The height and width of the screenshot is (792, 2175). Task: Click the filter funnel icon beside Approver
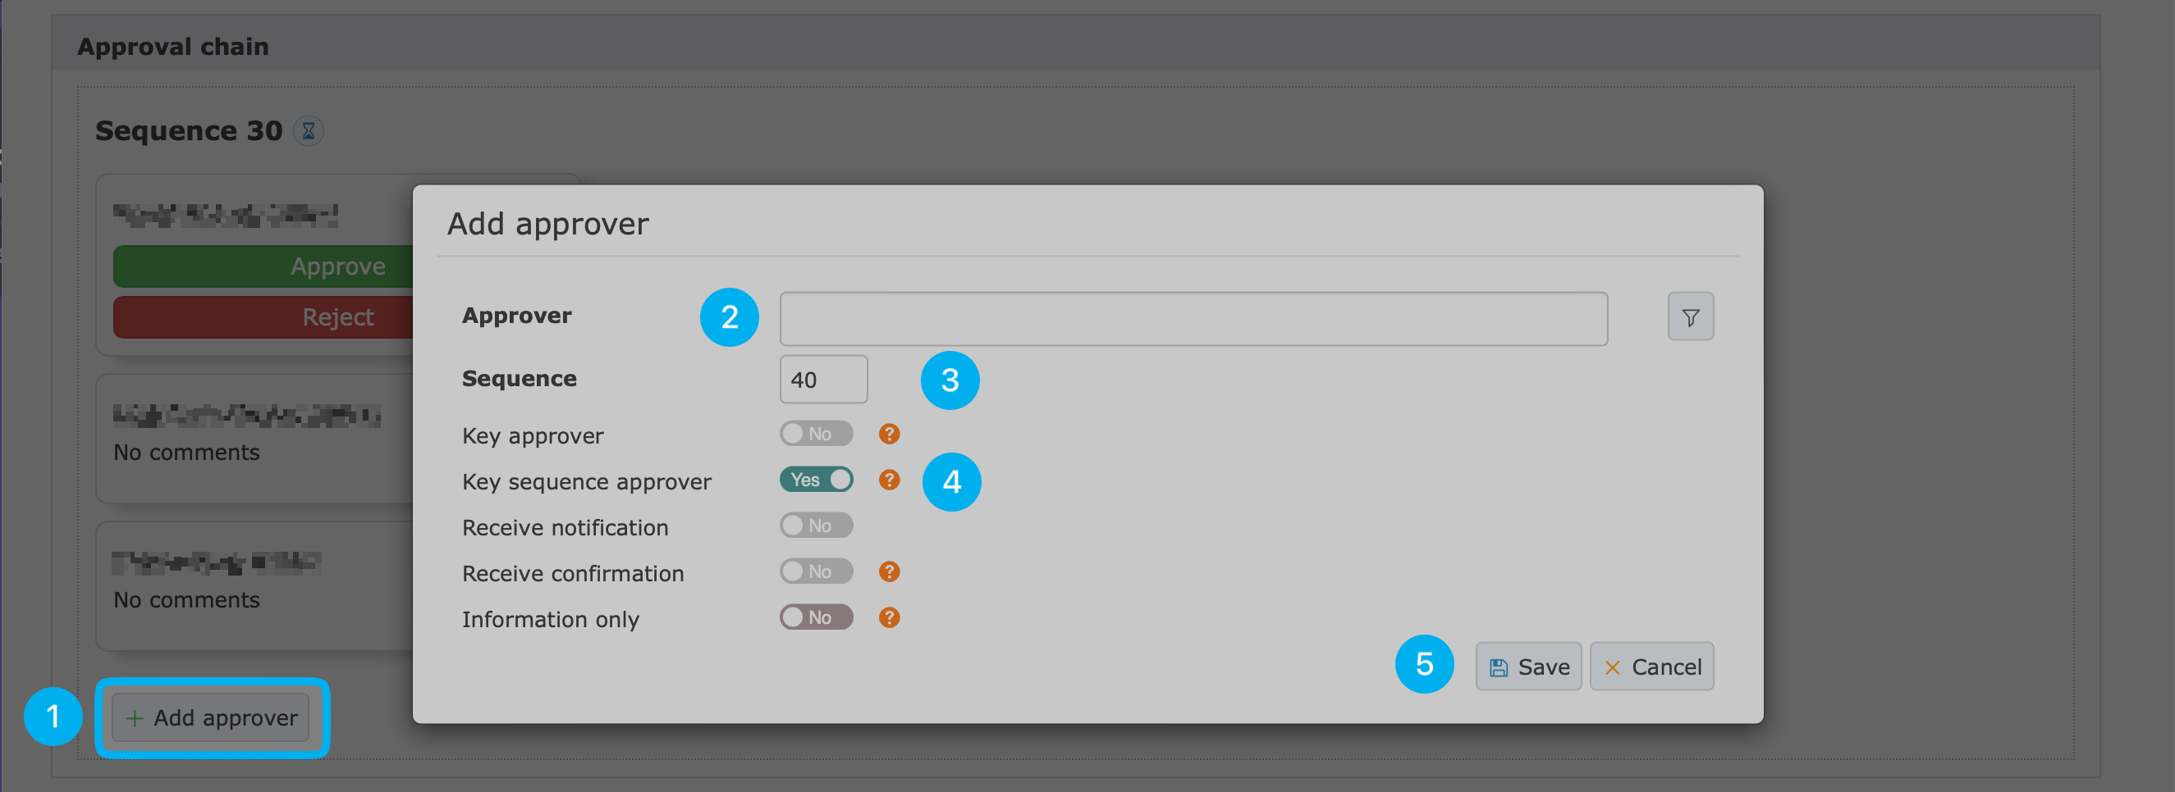pos(1689,317)
